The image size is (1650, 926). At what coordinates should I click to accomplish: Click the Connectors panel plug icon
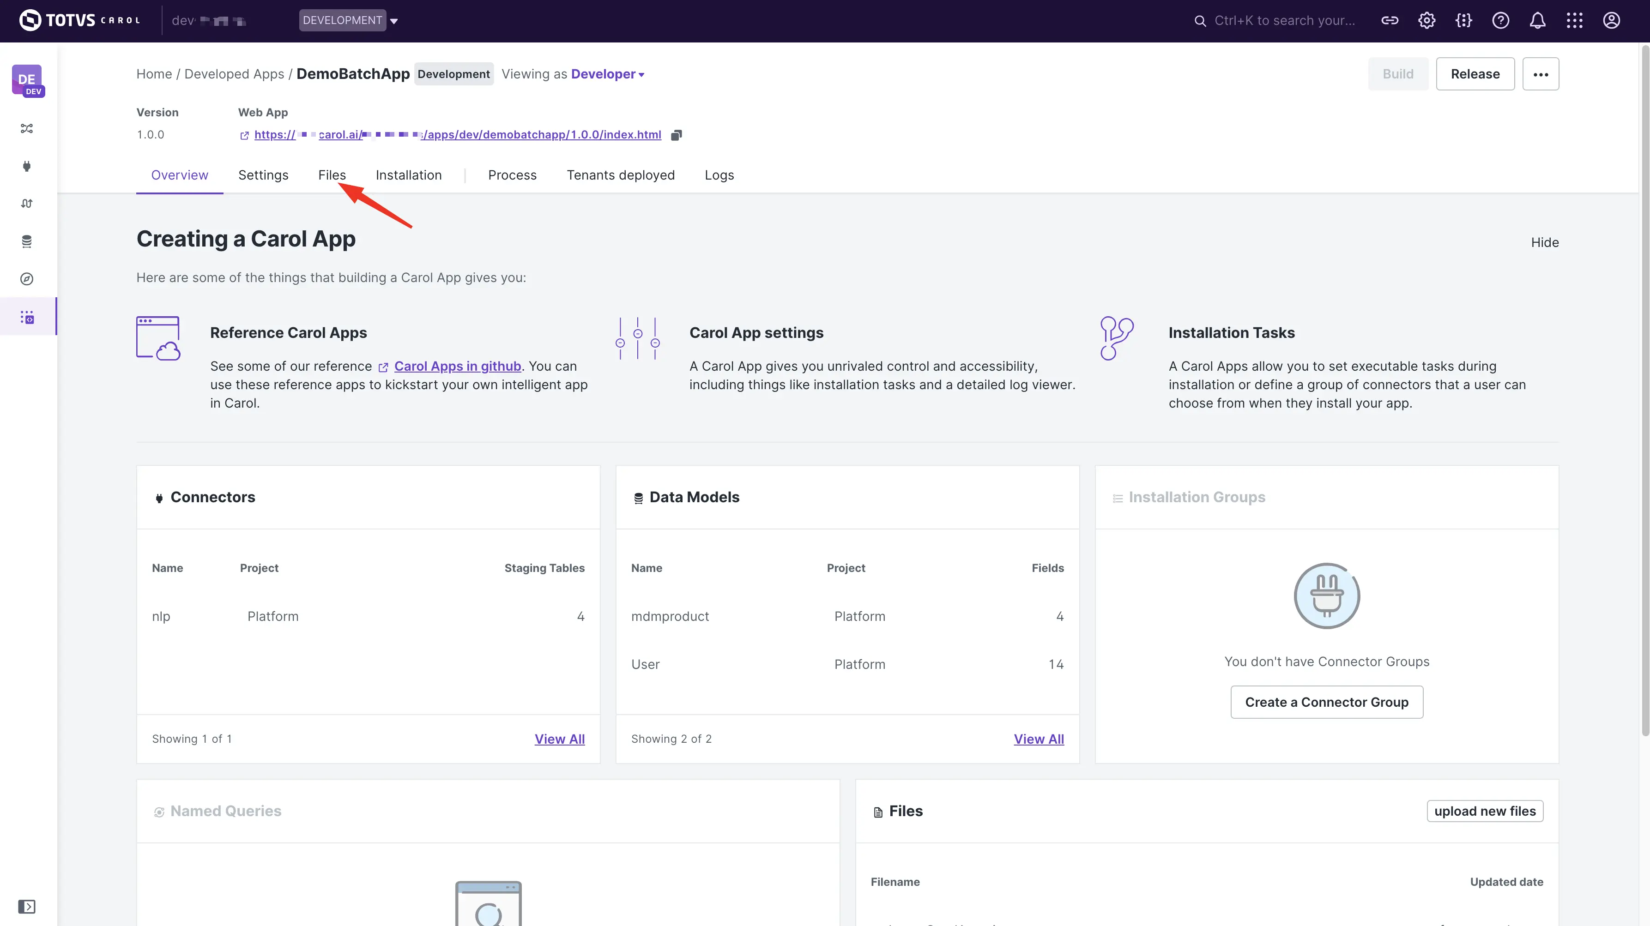coord(159,498)
